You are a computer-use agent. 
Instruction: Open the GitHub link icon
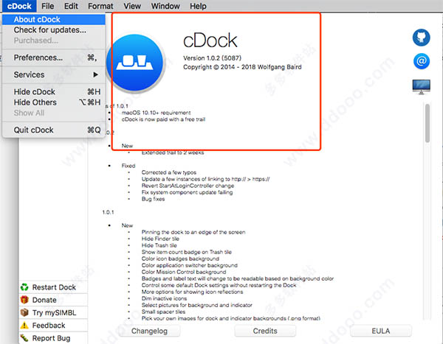pyautogui.click(x=422, y=38)
